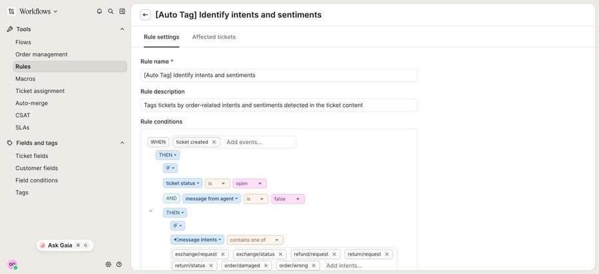Click the notifications bell icon
Image resolution: width=599 pixels, height=274 pixels.
pos(99,11)
